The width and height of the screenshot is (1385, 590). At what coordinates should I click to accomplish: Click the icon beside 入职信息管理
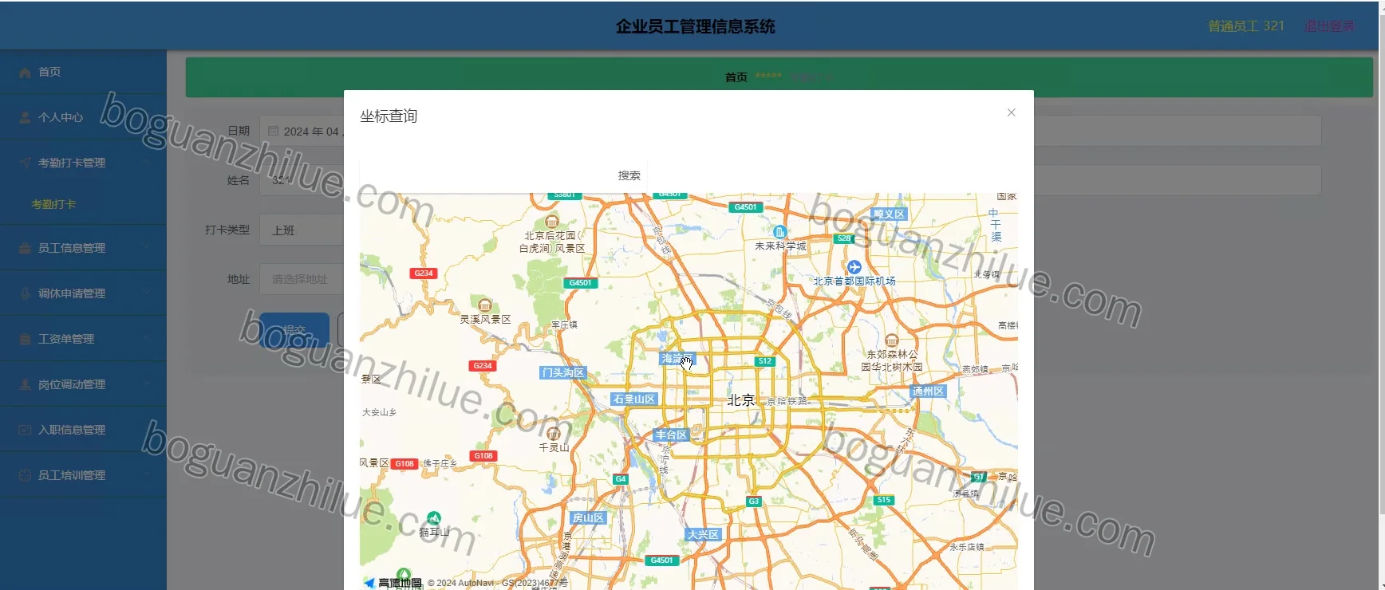point(25,430)
